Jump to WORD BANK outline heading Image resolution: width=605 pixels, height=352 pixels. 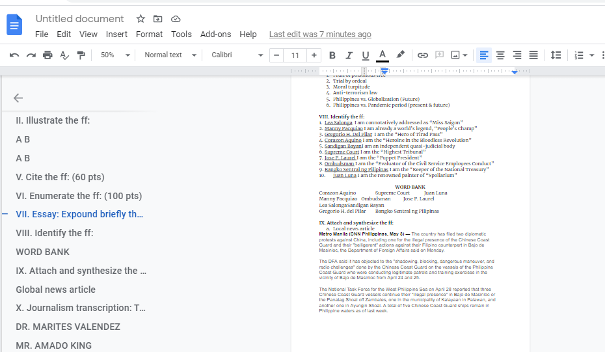coord(42,252)
